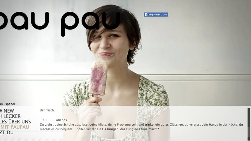
Task: Click the Facebook logo icon beside Empfehlen
Action: click(x=146, y=14)
